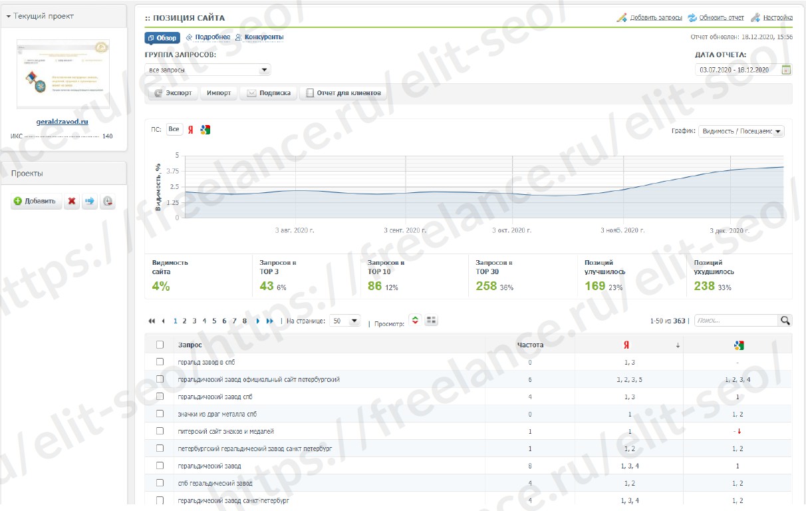806x511 pixels.
Task: Switch to the compact view icon
Action: pyautogui.click(x=415, y=321)
